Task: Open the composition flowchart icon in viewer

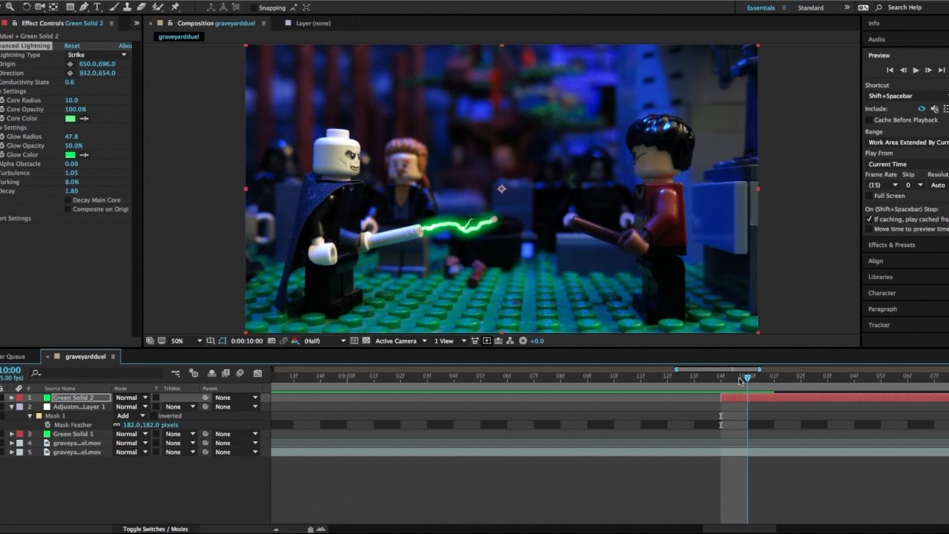Action: pyautogui.click(x=511, y=341)
